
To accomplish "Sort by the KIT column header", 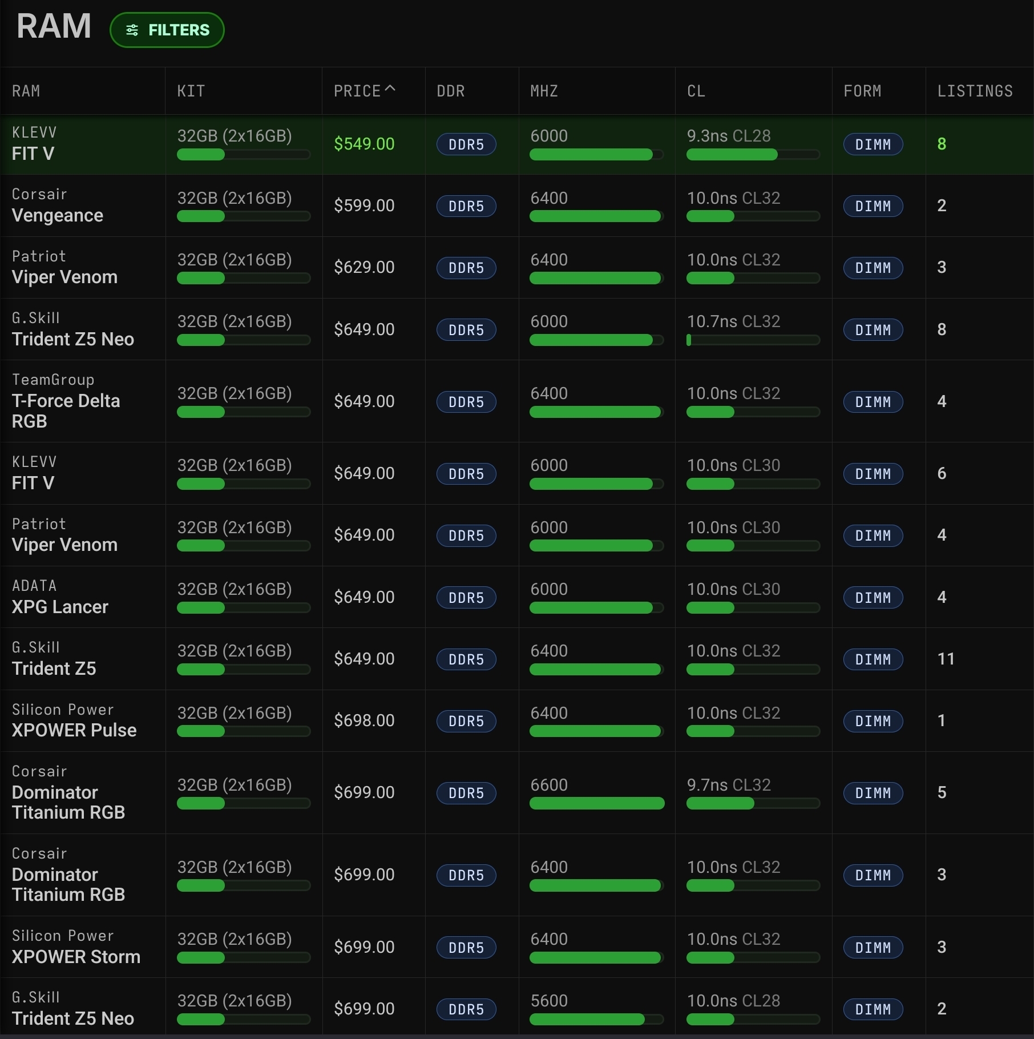I will pos(191,91).
